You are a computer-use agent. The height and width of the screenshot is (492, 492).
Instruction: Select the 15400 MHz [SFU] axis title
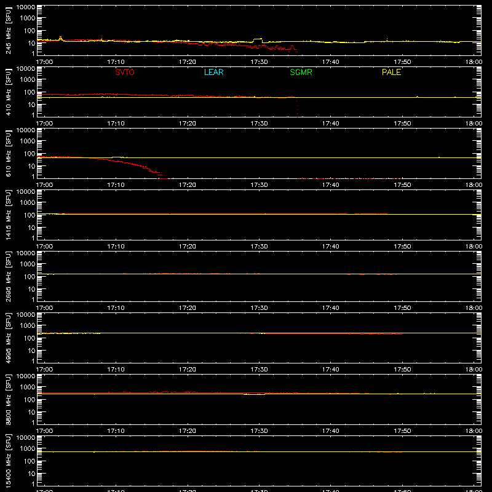tap(8, 461)
